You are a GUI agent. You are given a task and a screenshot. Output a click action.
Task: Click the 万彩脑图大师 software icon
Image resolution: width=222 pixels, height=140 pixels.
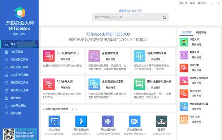coord(108,121)
